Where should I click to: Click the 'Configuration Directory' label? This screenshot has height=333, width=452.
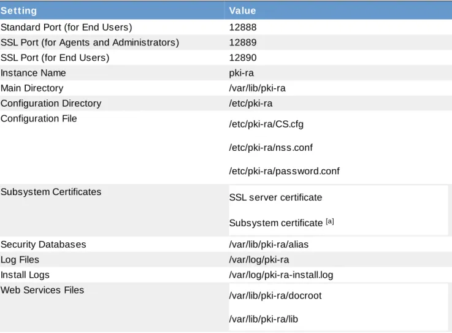(51, 104)
